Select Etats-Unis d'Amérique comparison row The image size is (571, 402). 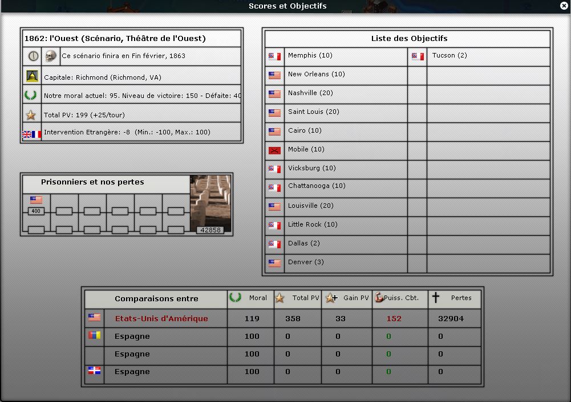click(161, 319)
